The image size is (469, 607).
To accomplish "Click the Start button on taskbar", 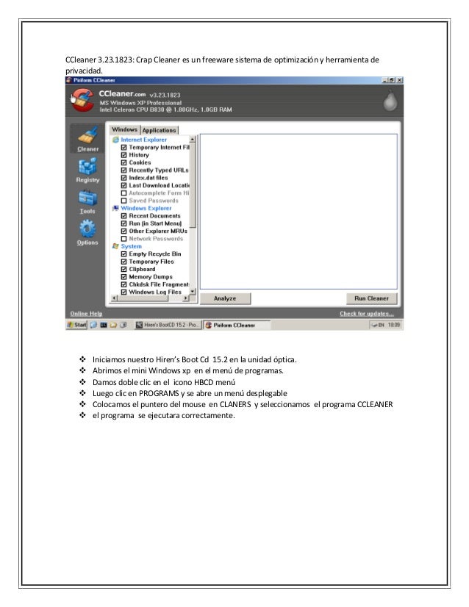I will tap(76, 325).
